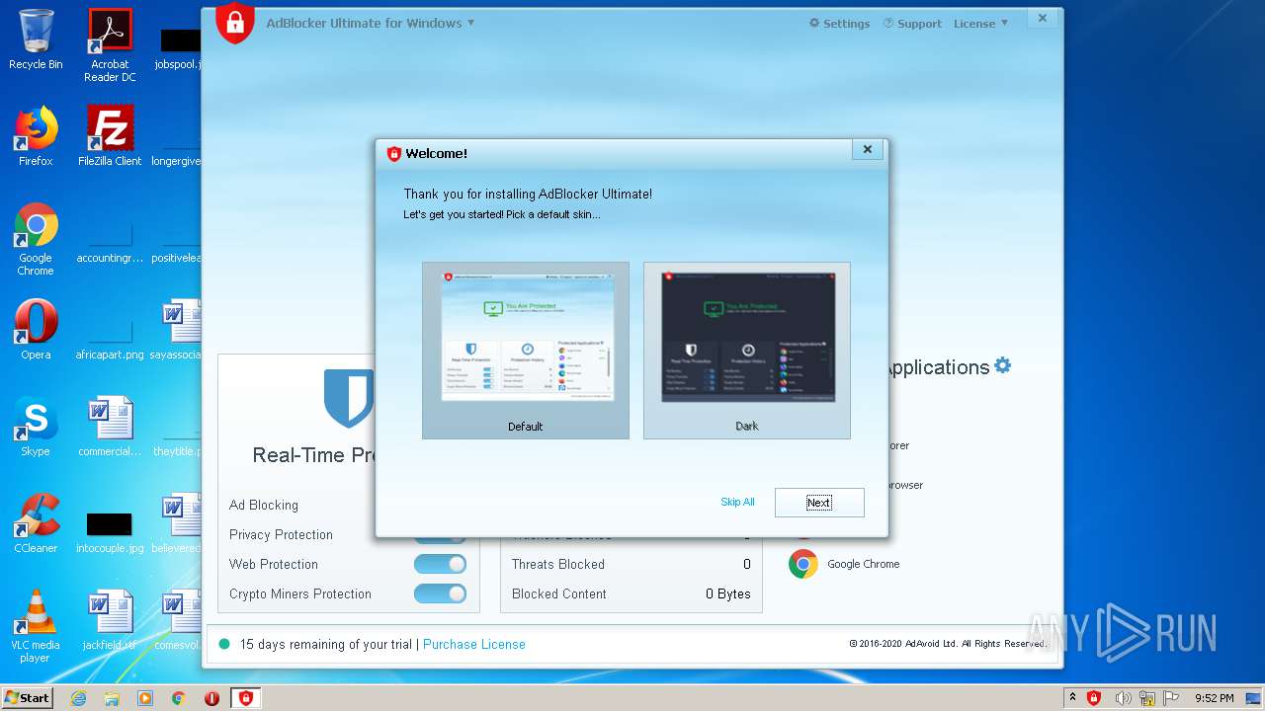Click the volume speaker tray icon
The width and height of the screenshot is (1265, 711).
coord(1123,698)
